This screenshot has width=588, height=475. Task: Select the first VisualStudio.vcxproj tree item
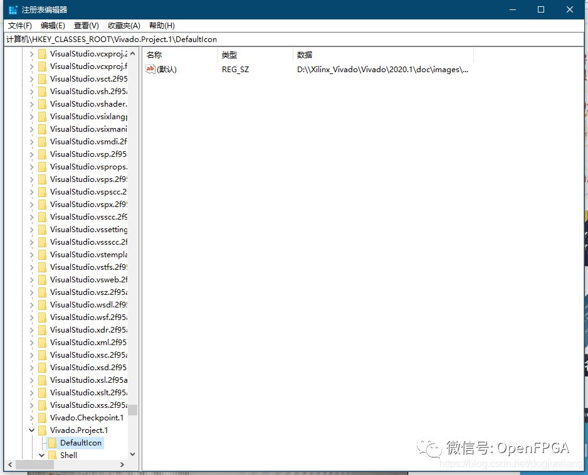pos(88,54)
